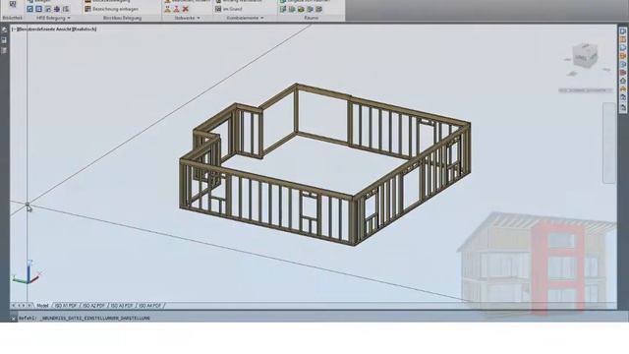The image size is (629, 354).
Task: Switch to the ISO A2 PDF layout tab
Action: [94, 306]
